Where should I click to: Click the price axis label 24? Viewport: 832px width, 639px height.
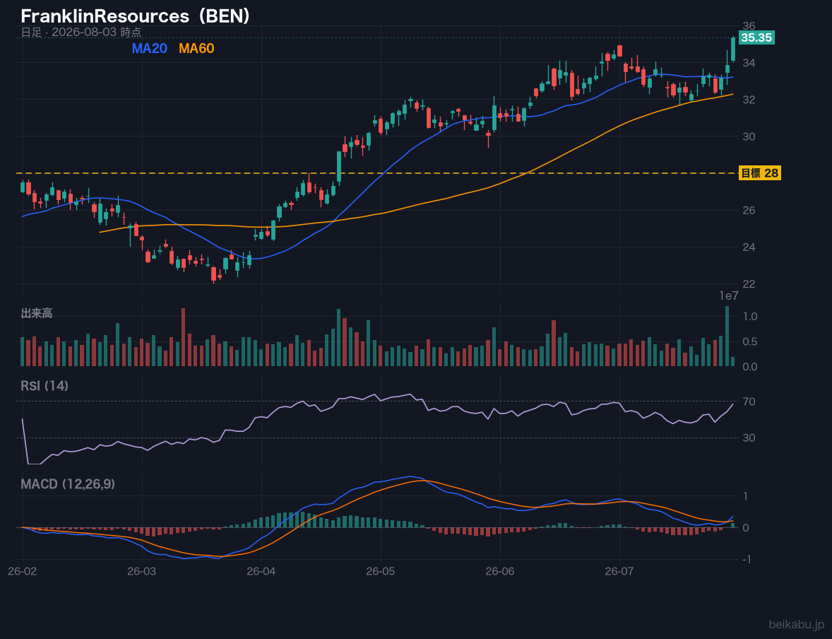(x=749, y=247)
